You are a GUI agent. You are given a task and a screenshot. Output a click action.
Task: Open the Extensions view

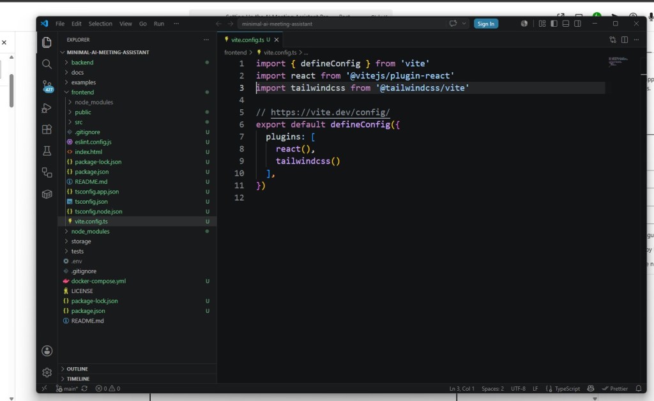click(x=47, y=129)
